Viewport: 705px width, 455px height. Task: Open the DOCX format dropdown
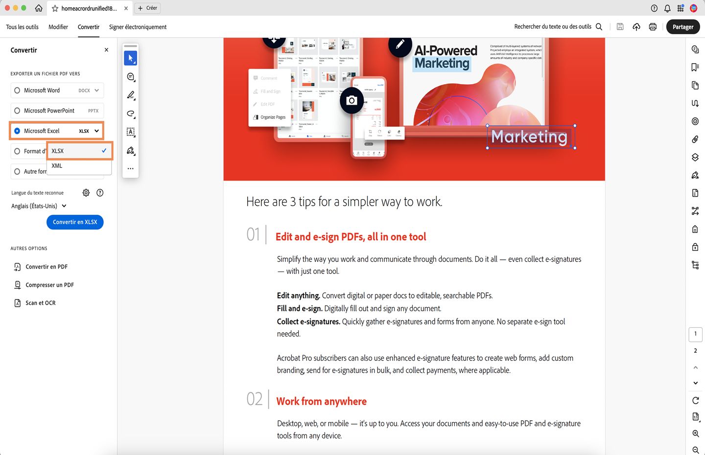(95, 90)
